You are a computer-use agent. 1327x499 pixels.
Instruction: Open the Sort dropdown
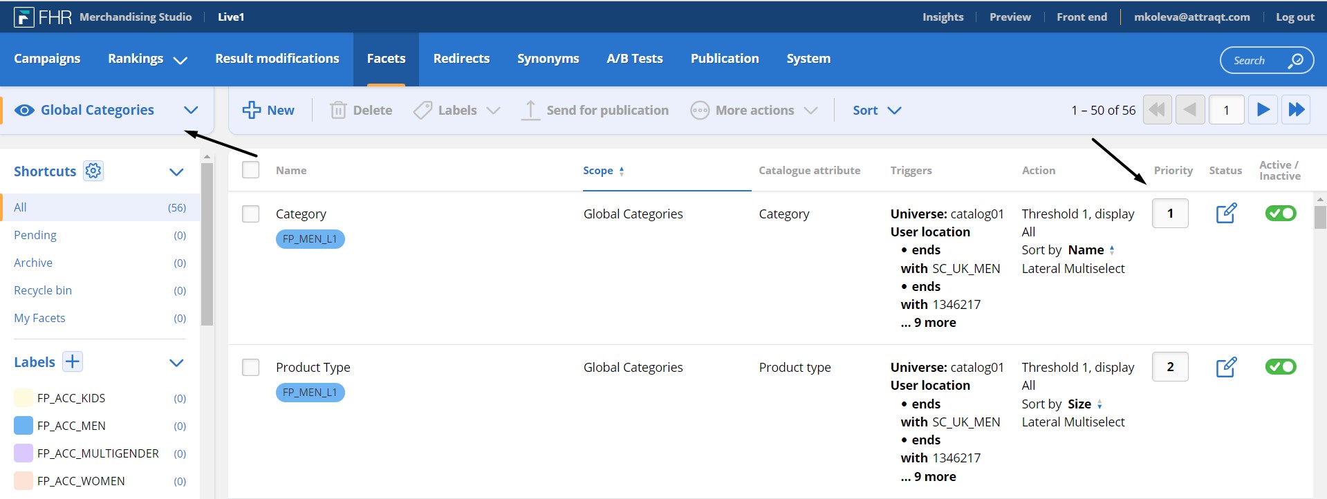(877, 110)
